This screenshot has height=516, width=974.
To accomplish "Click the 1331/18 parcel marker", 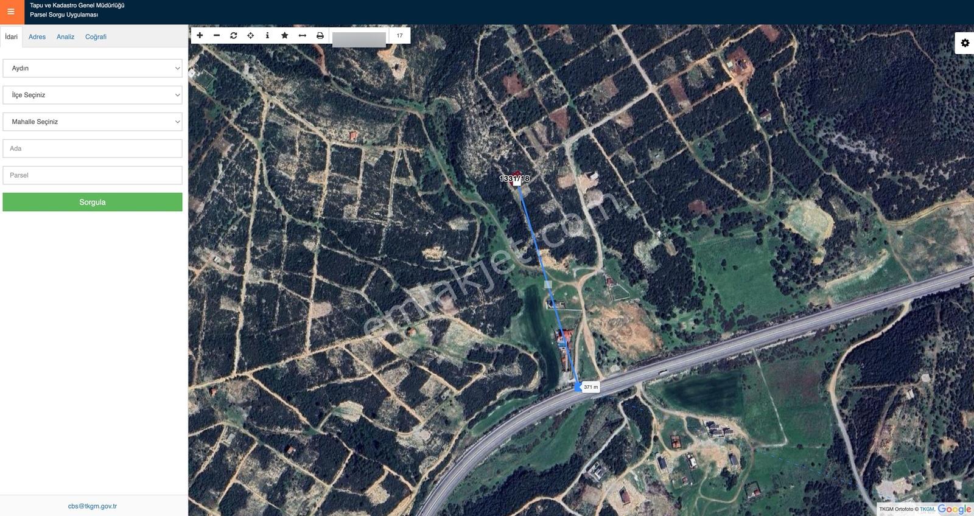I will tap(515, 178).
